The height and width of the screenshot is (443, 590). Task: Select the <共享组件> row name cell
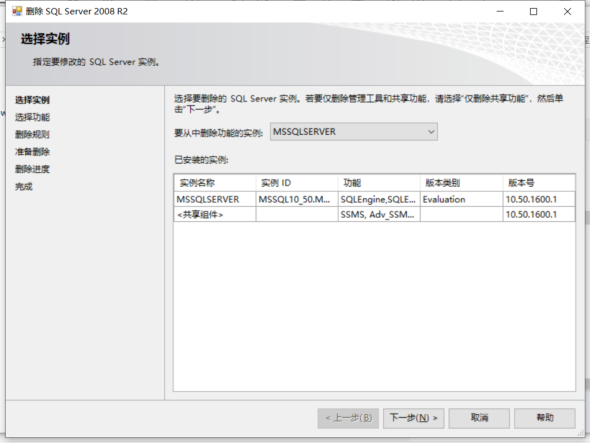215,214
